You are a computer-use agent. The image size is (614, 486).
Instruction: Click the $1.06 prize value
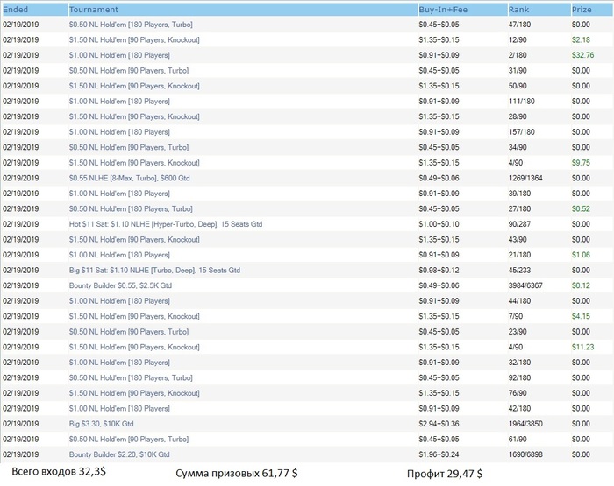click(581, 255)
